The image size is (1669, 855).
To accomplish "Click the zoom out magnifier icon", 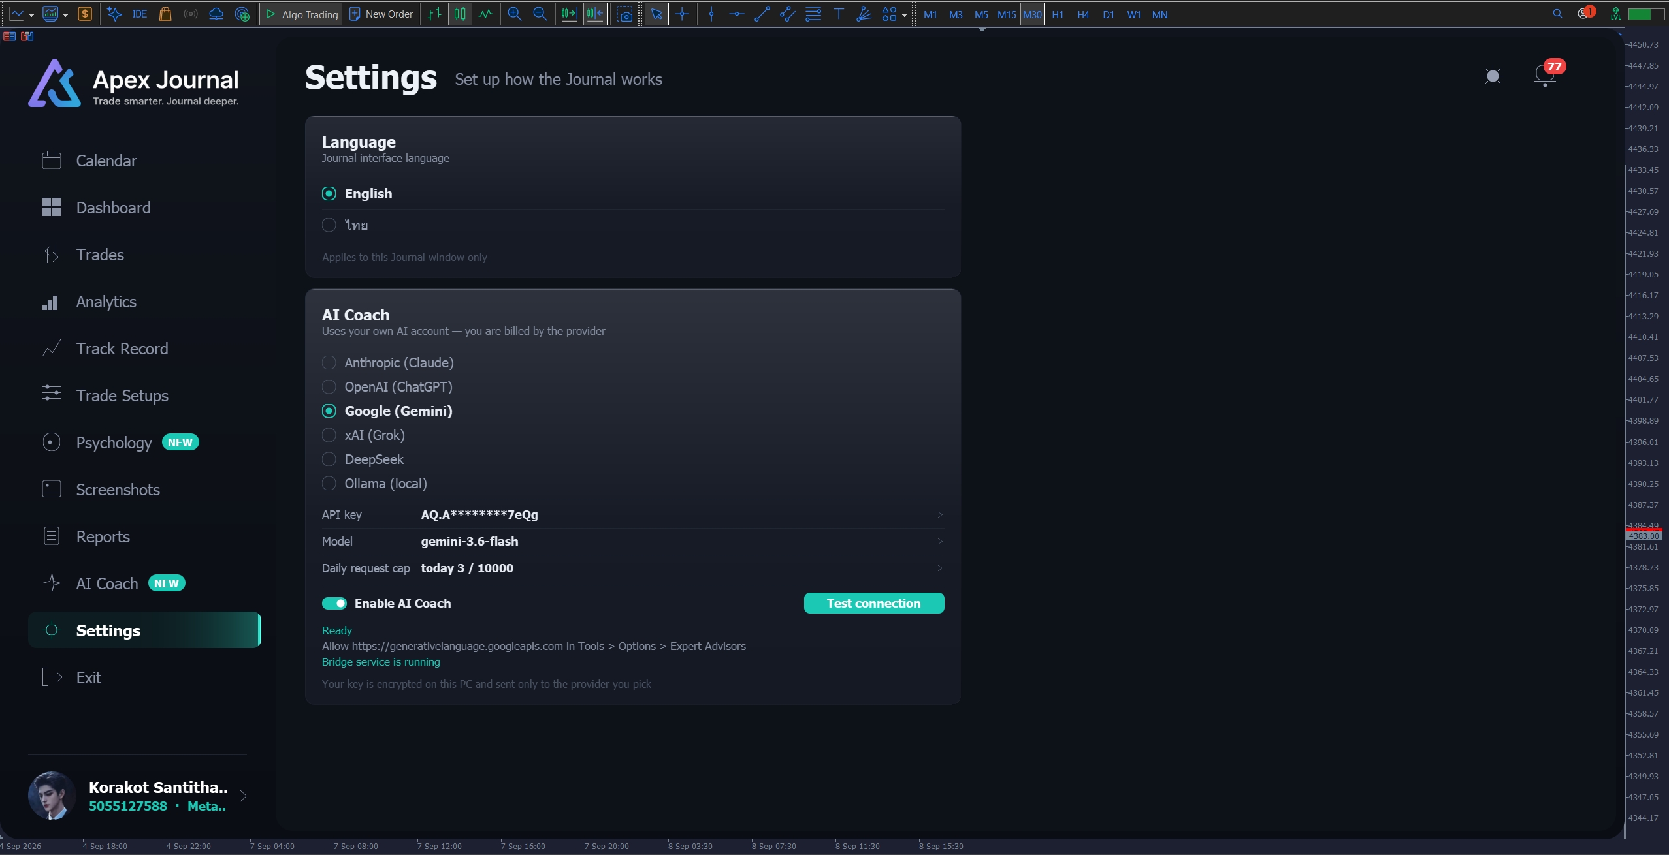I will coord(540,14).
